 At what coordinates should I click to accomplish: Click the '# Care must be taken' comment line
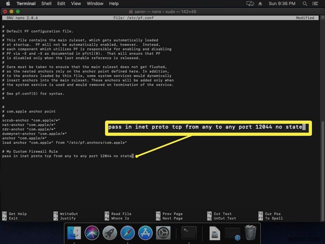[84, 67]
